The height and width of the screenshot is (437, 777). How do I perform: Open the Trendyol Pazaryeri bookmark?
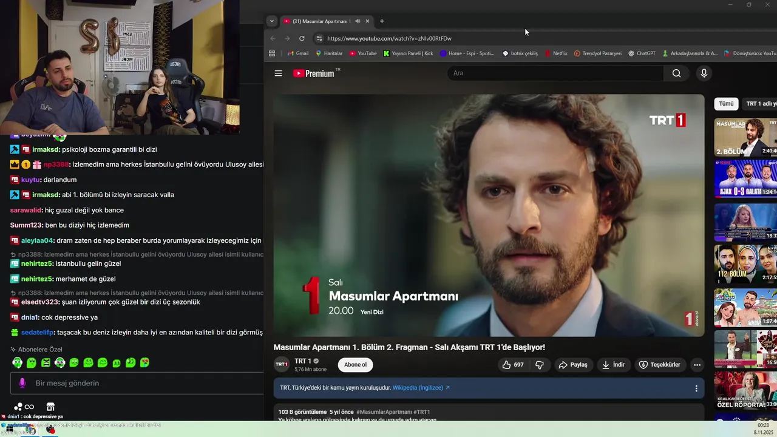click(598, 53)
